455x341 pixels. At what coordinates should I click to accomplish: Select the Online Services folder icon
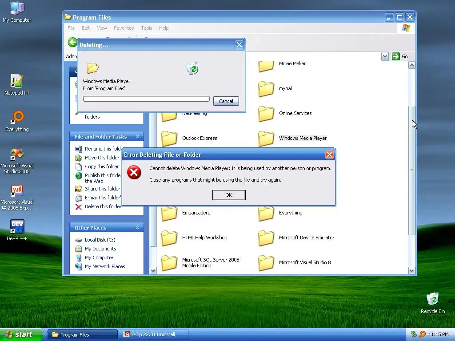266,114
